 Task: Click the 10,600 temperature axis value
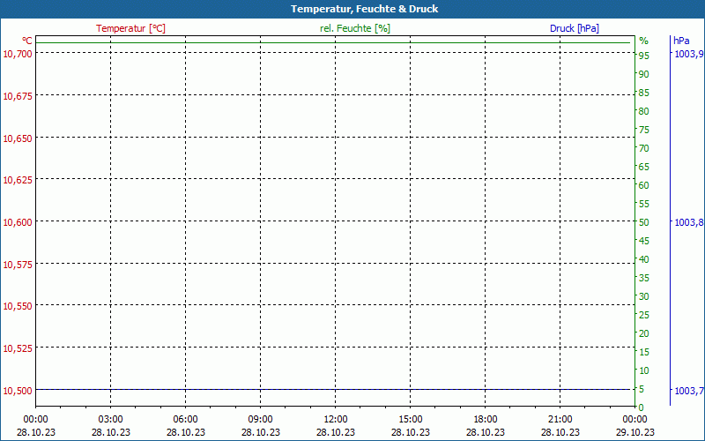[x=18, y=222]
